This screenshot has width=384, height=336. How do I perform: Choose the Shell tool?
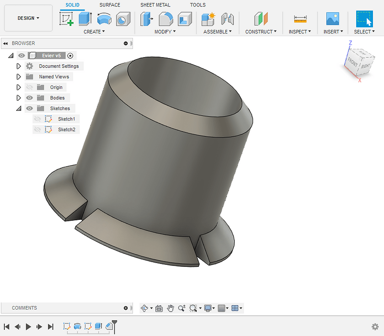click(185, 19)
